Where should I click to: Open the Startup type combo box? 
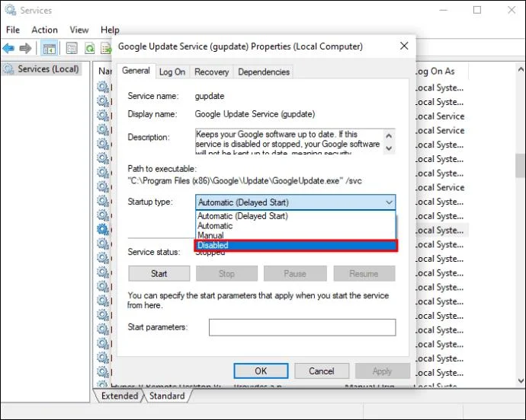coord(295,202)
